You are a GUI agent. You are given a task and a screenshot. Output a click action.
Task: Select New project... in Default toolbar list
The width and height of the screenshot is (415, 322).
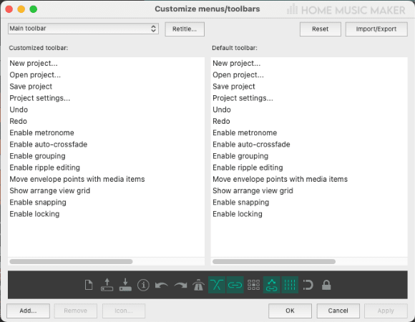coord(309,63)
